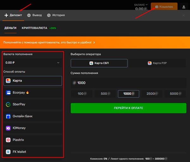Expand the Валюта пополнения currency dropdown

pos(33,63)
